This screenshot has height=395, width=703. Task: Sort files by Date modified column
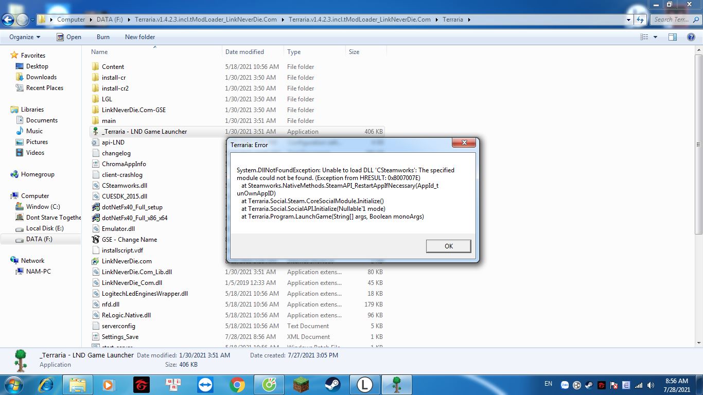(x=244, y=52)
